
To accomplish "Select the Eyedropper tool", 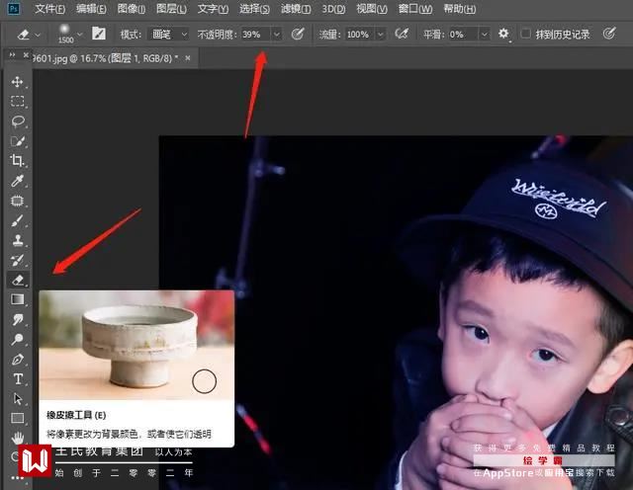I will 17,181.
